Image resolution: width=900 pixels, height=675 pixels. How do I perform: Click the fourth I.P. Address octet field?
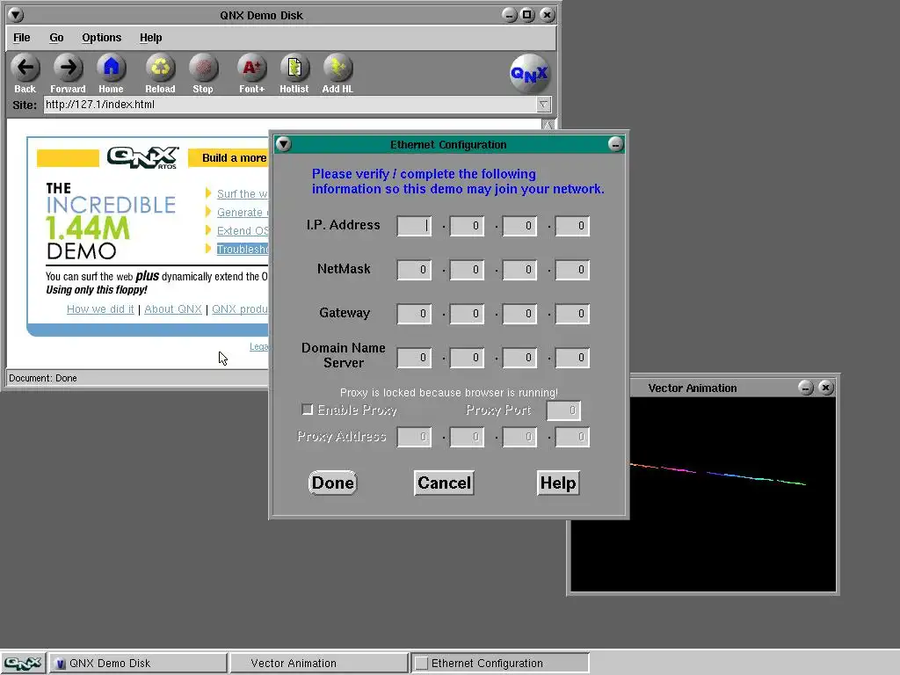[572, 226]
